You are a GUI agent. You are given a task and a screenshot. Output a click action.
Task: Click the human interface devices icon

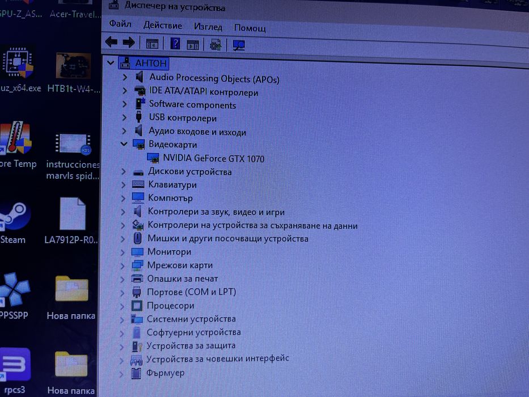click(136, 360)
